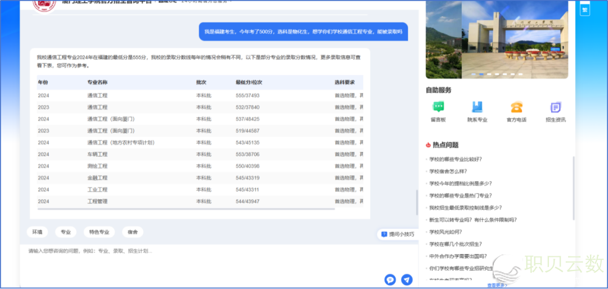Click the 专业名称 column header

click(x=97, y=83)
